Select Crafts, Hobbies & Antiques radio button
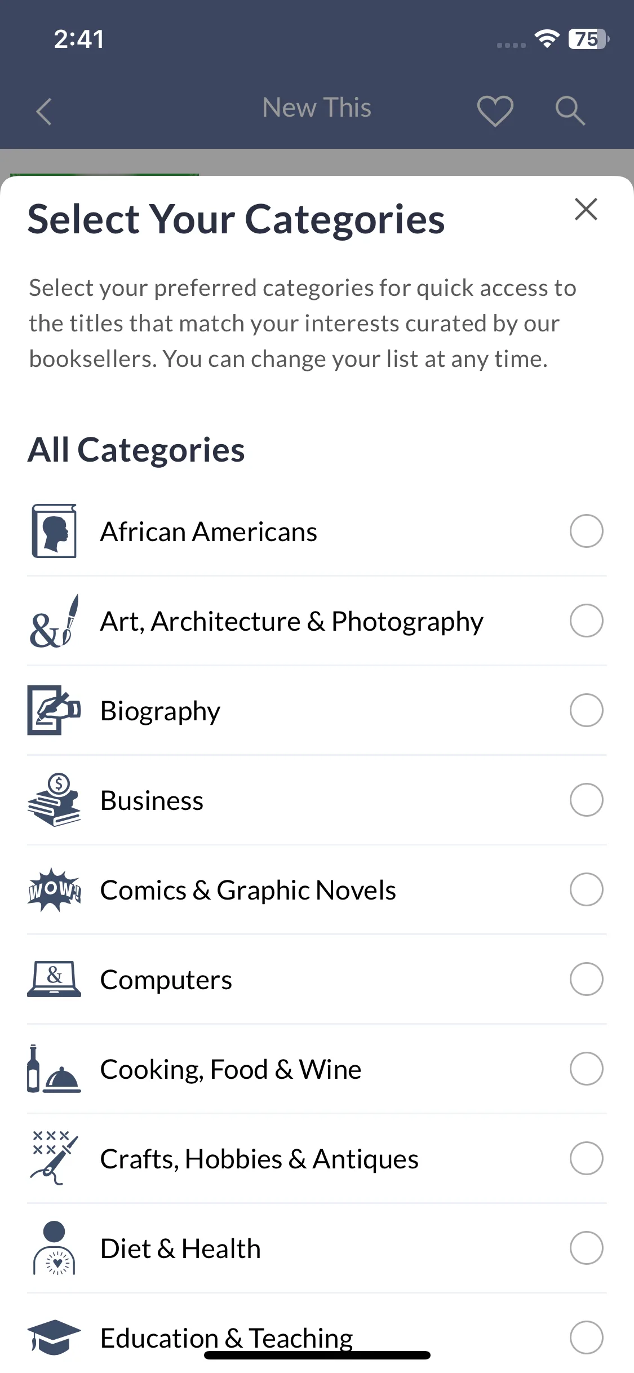The image size is (634, 1373). coord(586,1158)
